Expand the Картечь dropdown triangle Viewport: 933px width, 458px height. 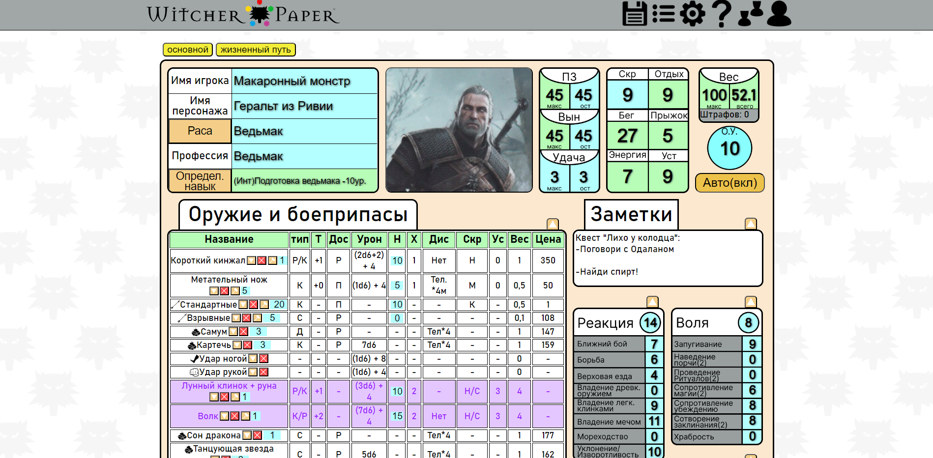(237, 345)
